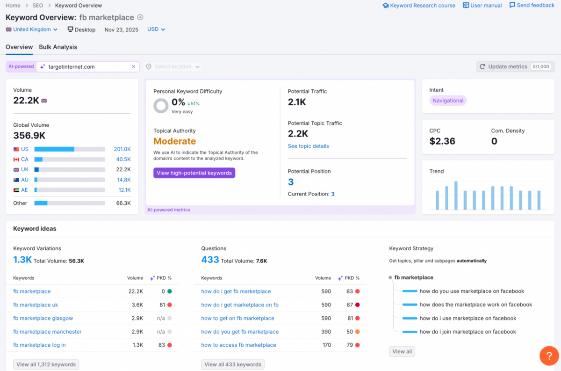Open question how to get on fb marketplace

(x=237, y=318)
